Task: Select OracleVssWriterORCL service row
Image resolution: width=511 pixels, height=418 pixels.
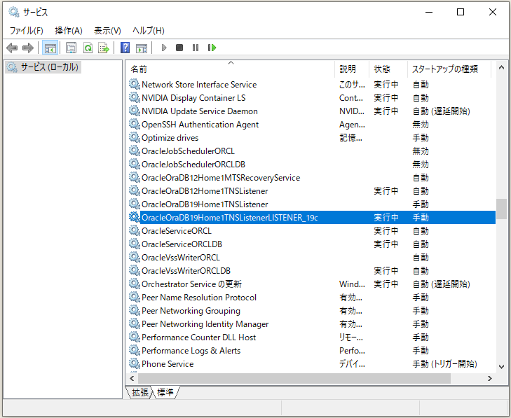Action: pos(311,258)
